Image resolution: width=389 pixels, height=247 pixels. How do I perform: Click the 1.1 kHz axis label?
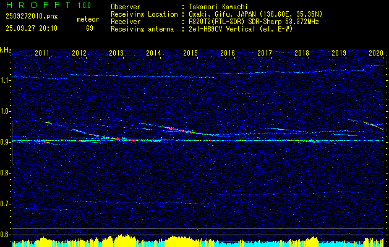coord(5,80)
